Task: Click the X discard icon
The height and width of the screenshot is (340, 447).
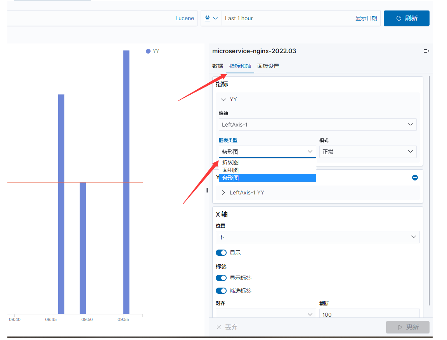Action: [219, 327]
